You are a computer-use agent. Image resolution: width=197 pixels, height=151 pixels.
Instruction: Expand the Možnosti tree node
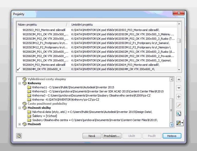19,124
